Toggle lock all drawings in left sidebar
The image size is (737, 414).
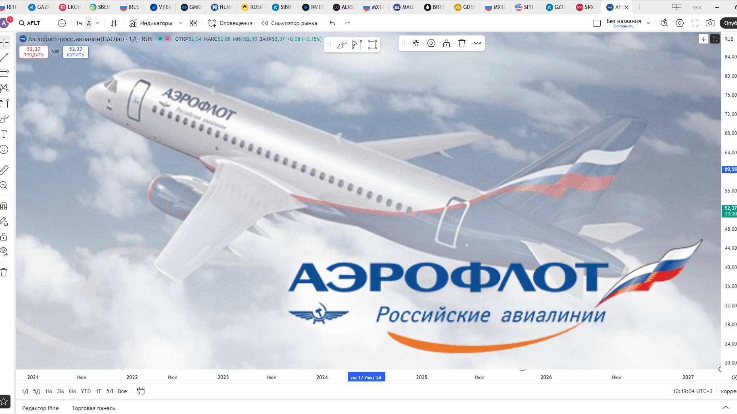4,236
